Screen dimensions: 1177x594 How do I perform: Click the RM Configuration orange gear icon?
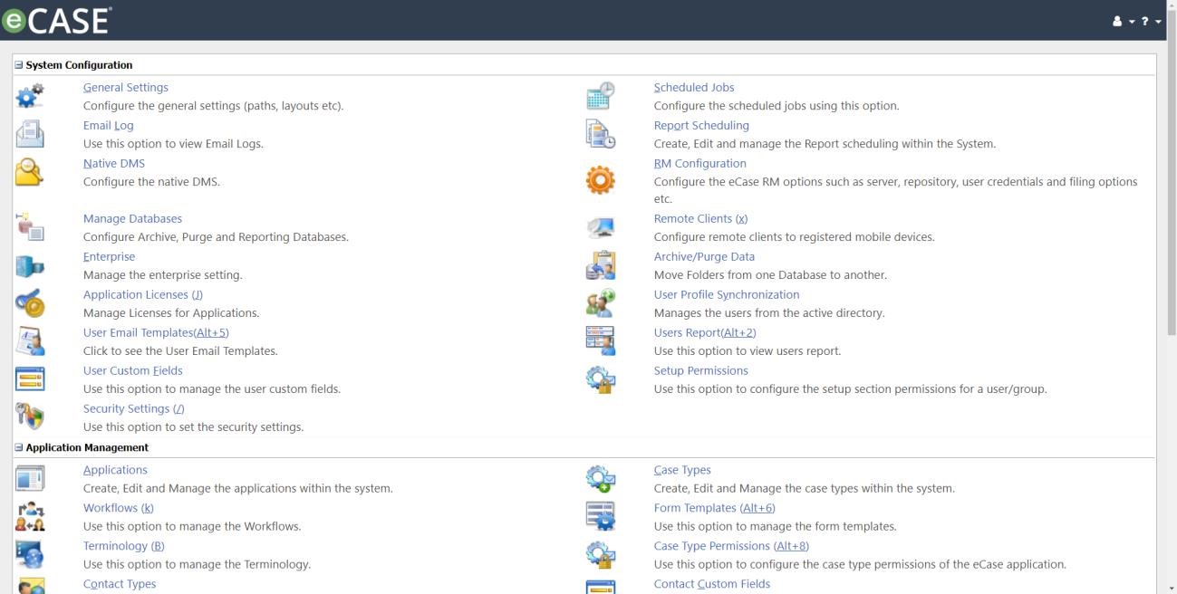601,181
